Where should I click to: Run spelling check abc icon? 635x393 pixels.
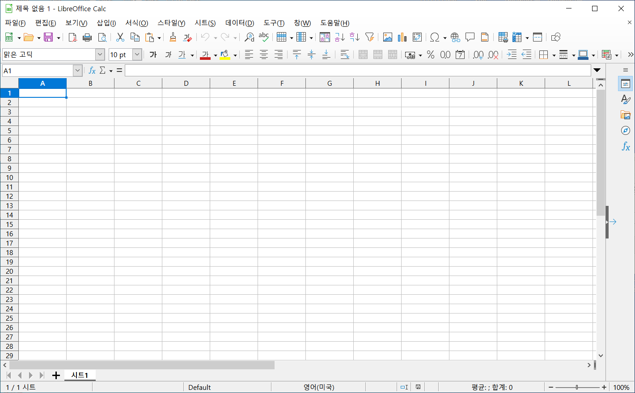tap(264, 38)
